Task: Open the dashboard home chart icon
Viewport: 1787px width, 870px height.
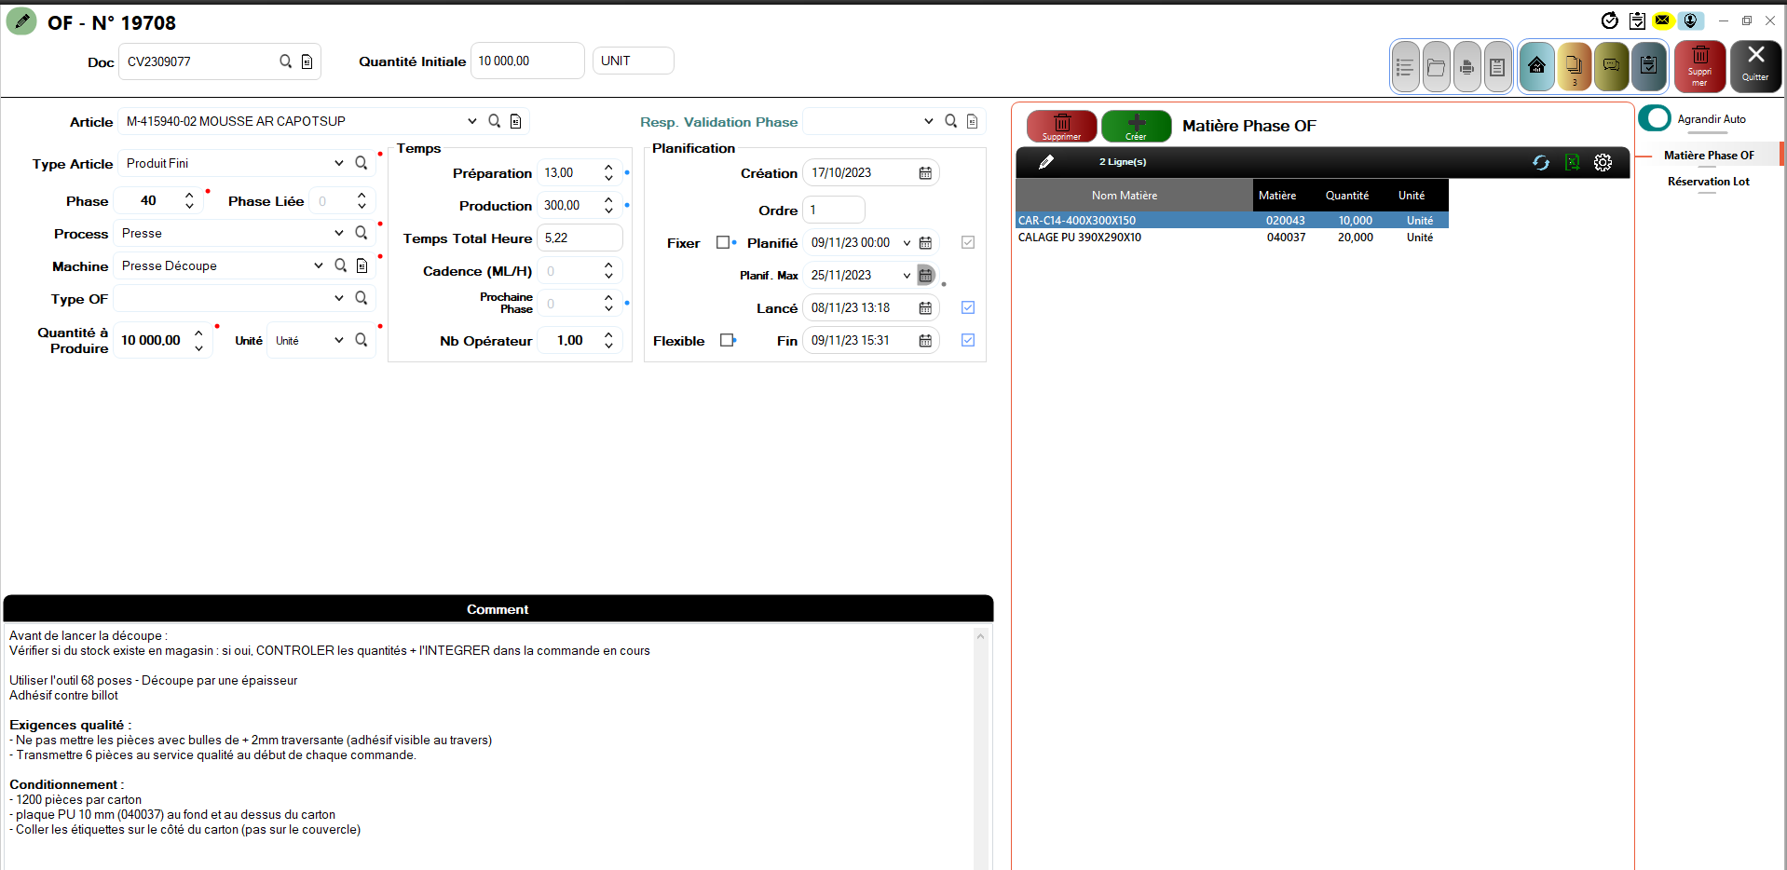Action: click(x=1536, y=66)
